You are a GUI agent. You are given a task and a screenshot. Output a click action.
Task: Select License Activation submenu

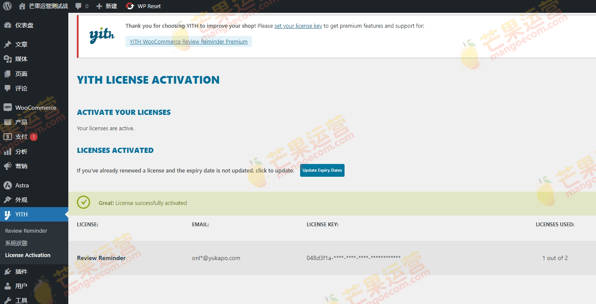(28, 255)
